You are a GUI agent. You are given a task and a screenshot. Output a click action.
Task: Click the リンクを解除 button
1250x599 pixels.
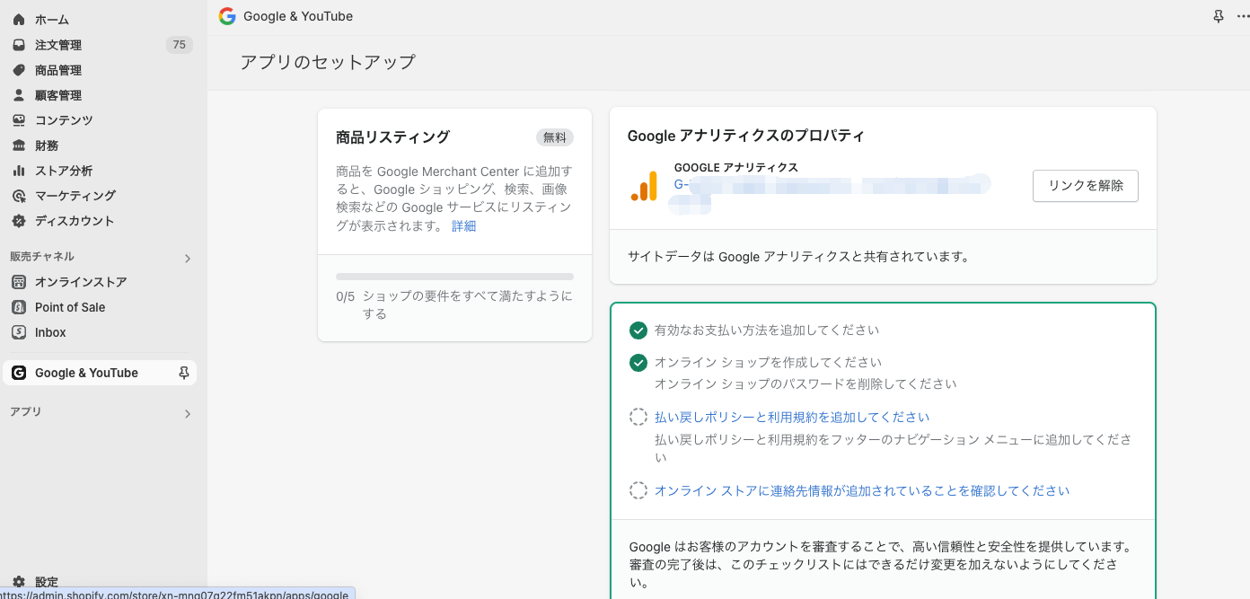coord(1086,186)
